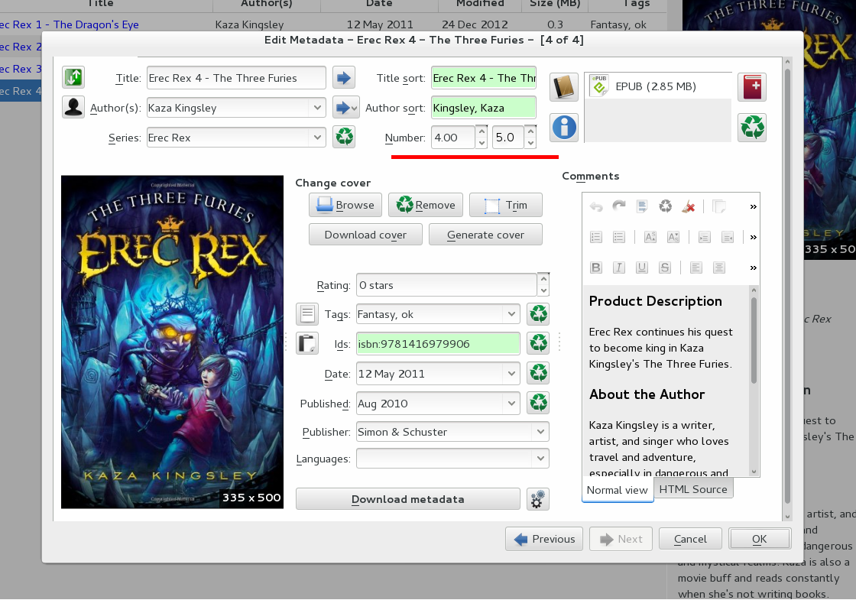Image resolution: width=856 pixels, height=600 pixels.
Task: Clear the Ids field with recycle icon
Action: tap(538, 343)
